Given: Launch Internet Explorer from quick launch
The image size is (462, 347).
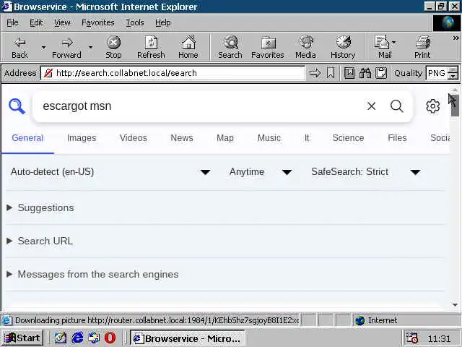Looking at the screenshot, I should tap(77, 338).
